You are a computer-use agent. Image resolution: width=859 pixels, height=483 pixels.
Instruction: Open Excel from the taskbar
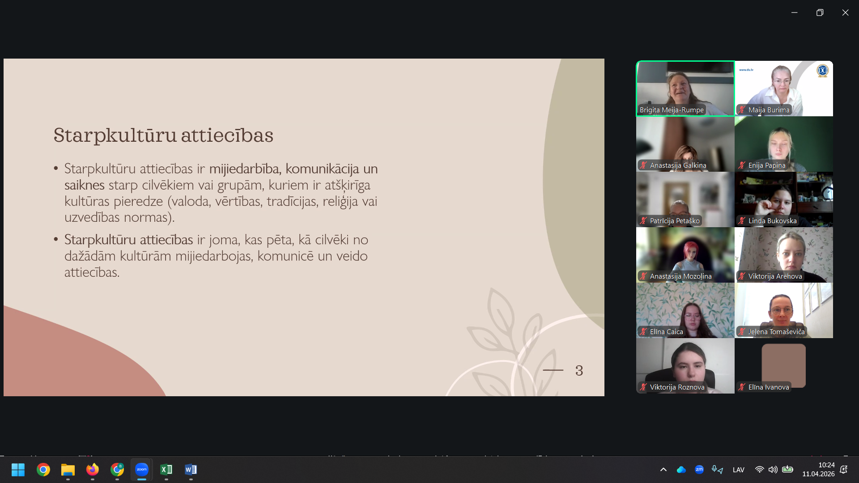(166, 469)
